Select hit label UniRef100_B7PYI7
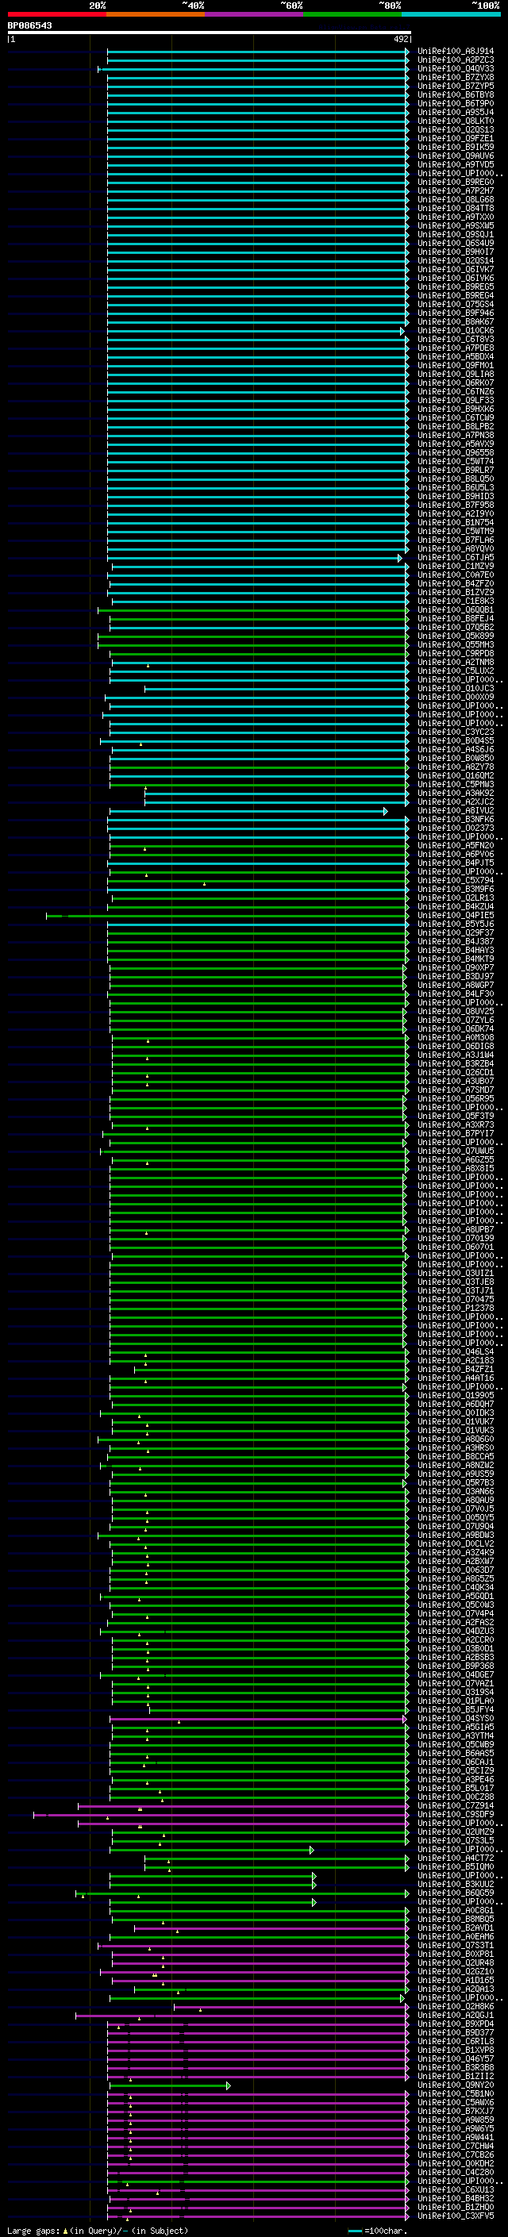508x2237 pixels. [x=455, y=1133]
